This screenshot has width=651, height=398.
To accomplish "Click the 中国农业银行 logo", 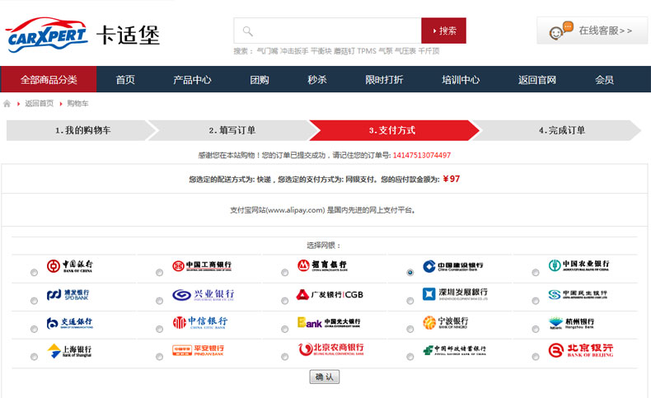I will (578, 265).
